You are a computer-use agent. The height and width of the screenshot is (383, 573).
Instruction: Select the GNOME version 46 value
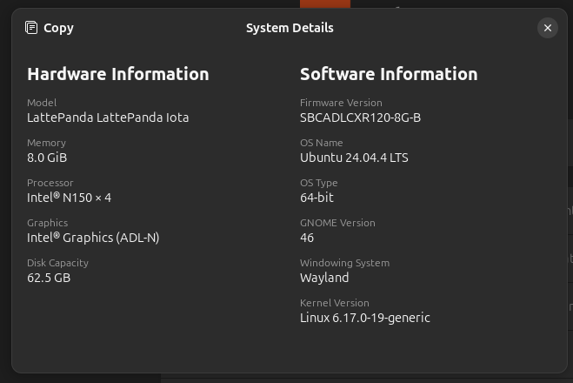click(x=307, y=238)
